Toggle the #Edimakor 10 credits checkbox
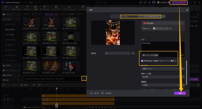 (x=142, y=61)
